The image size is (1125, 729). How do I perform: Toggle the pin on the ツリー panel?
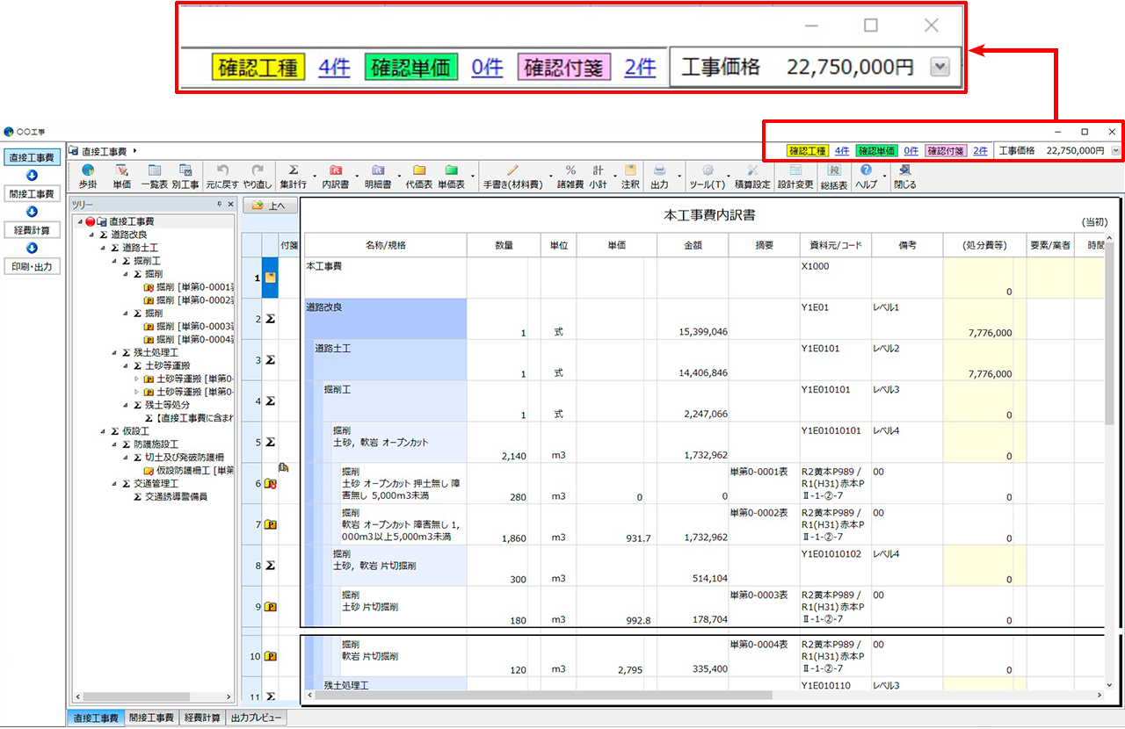(219, 204)
